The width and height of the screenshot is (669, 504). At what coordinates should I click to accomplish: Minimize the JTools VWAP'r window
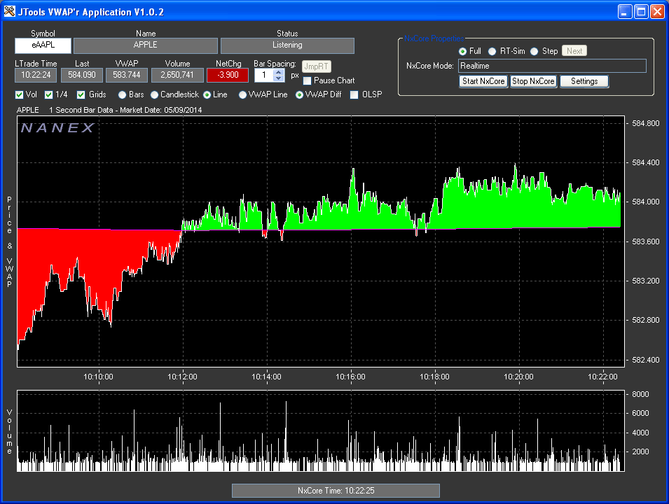point(625,11)
